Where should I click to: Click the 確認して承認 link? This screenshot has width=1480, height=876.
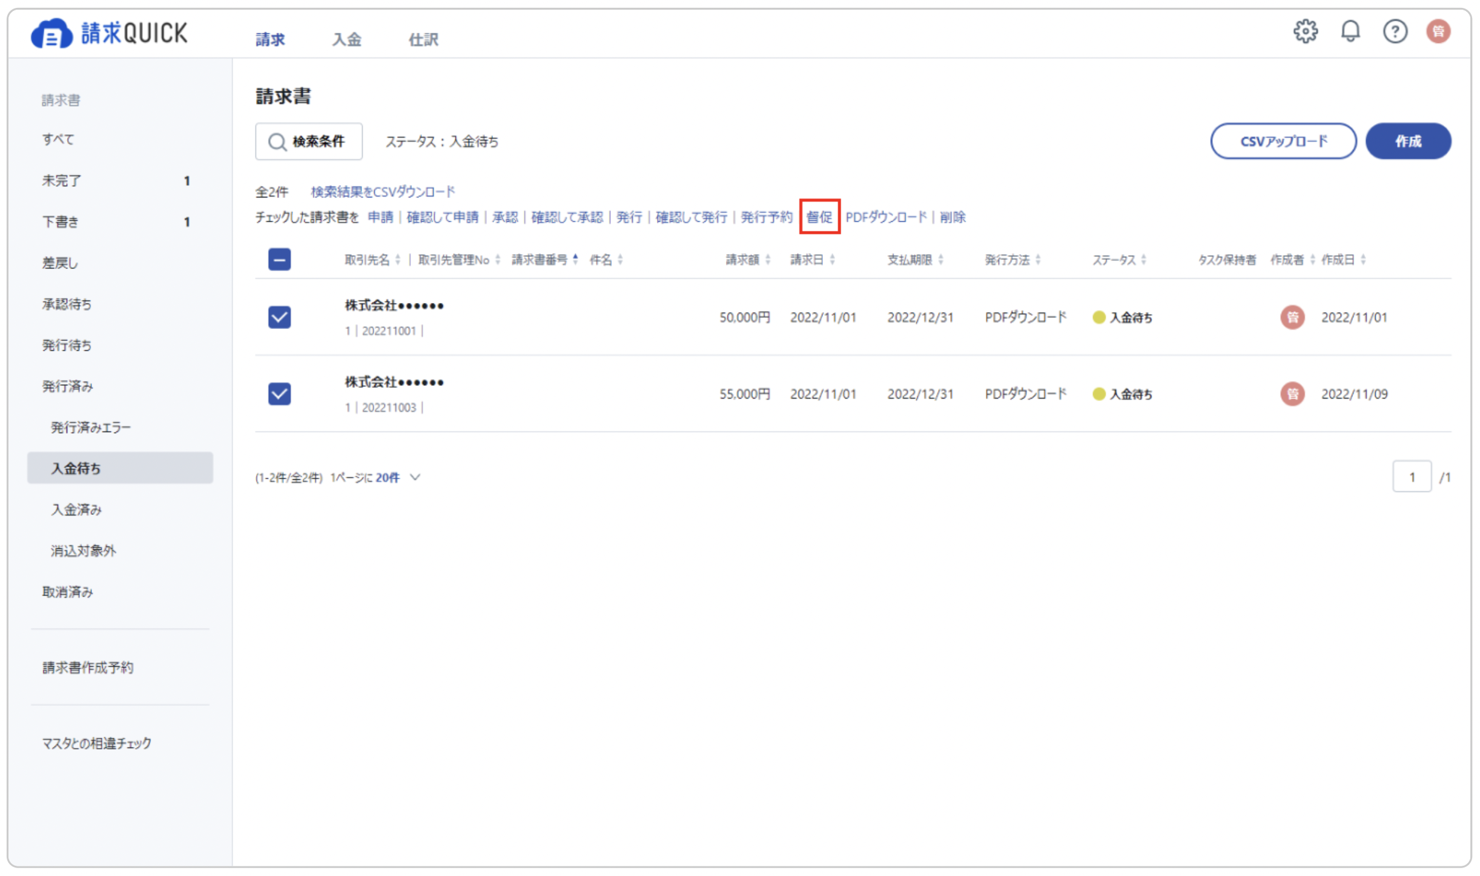(x=567, y=217)
